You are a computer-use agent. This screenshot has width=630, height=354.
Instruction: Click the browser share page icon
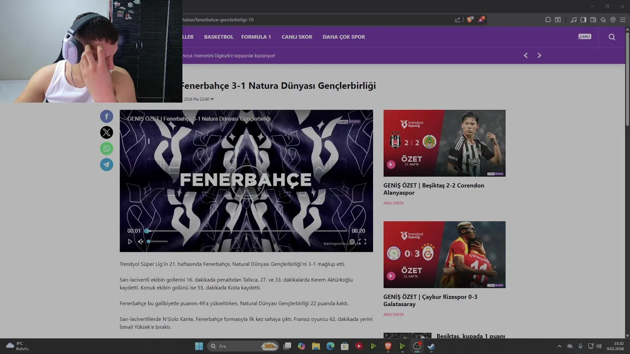[458, 20]
